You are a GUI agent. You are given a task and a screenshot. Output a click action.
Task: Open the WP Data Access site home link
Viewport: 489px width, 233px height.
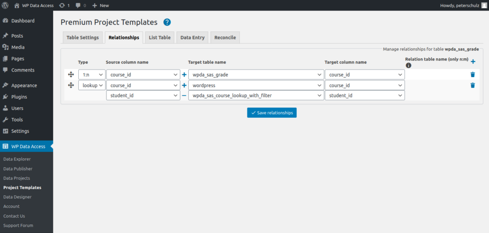tap(34, 5)
